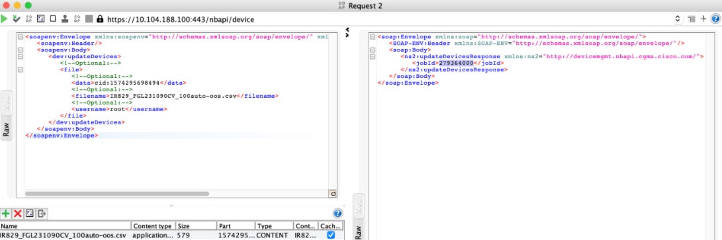This screenshot has height=240, width=722.
Task: Click the add-to-TestCase checkmark icon
Action: click(x=17, y=19)
